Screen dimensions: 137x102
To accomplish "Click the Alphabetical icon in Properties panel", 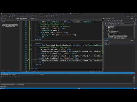I will [107, 44].
